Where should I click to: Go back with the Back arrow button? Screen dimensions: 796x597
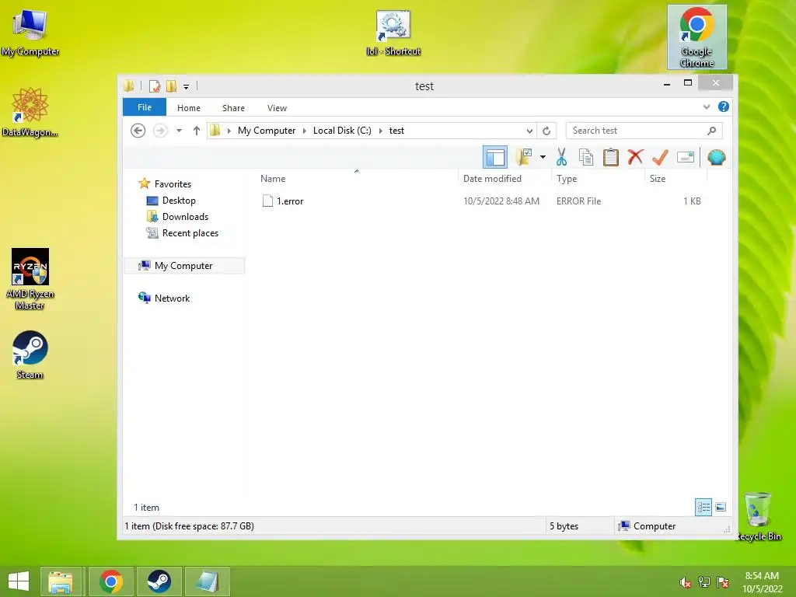138,131
